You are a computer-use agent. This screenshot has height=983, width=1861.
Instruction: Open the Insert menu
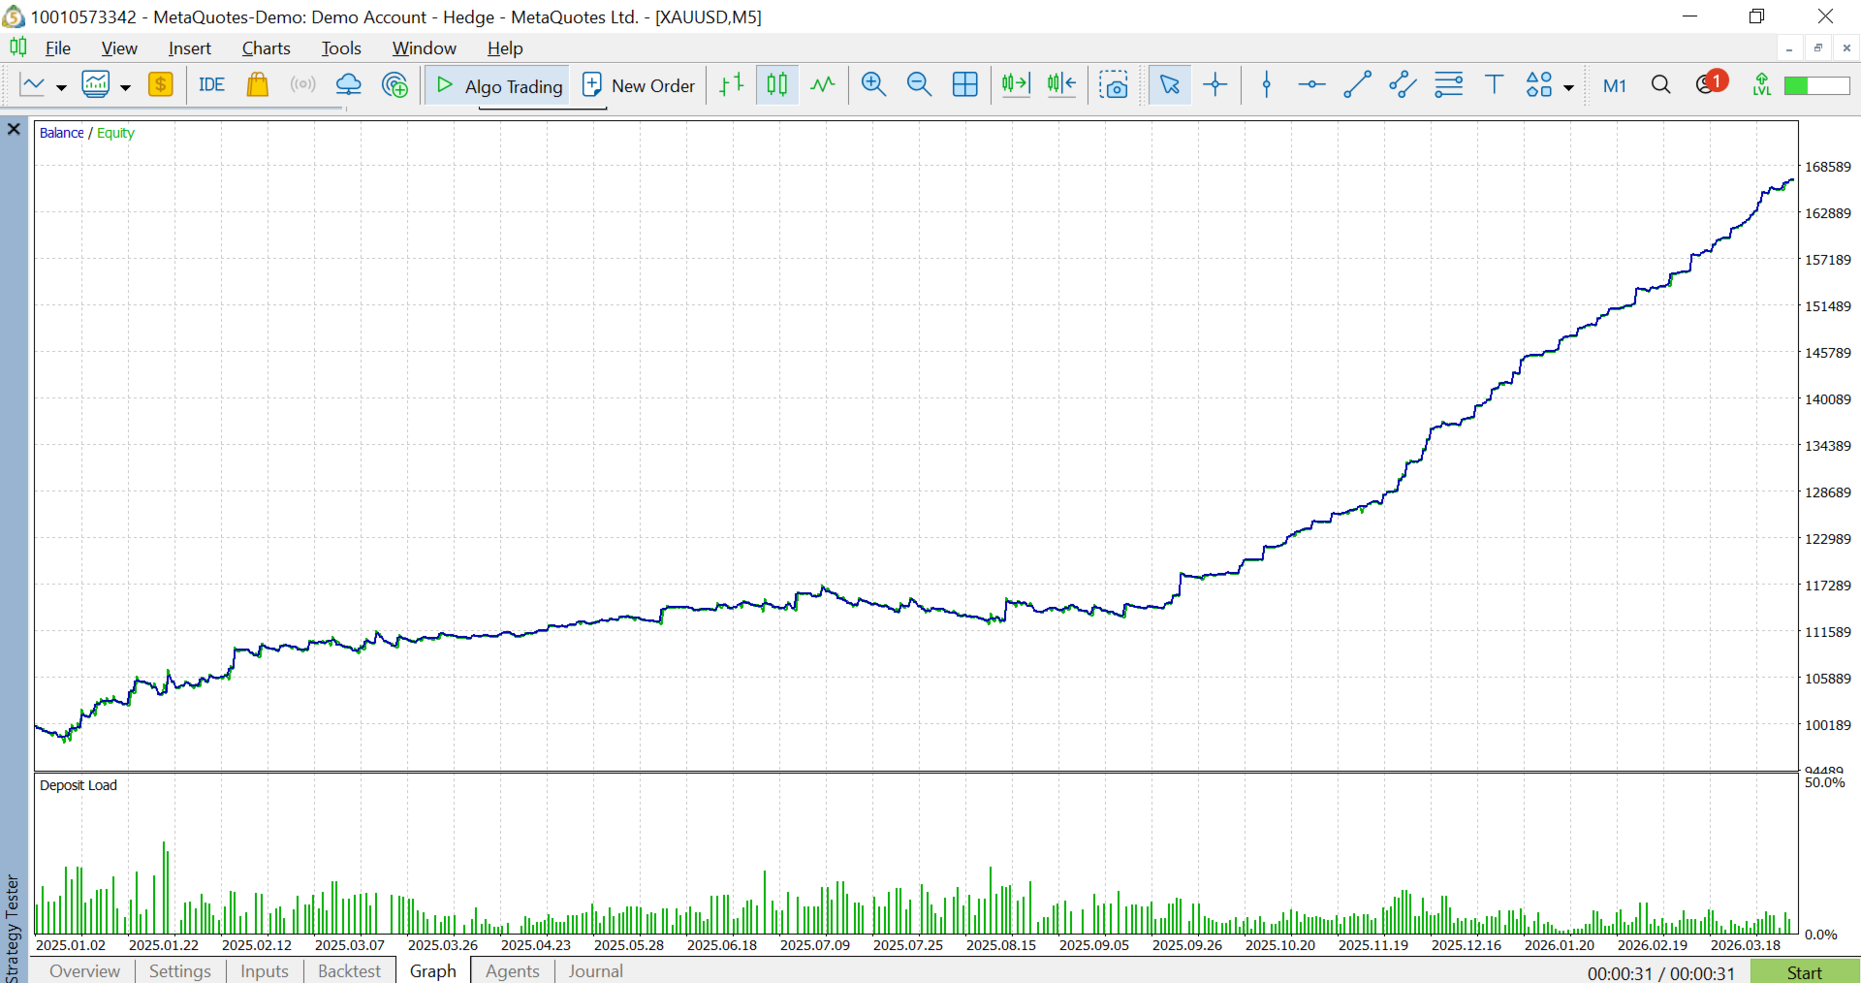[190, 48]
